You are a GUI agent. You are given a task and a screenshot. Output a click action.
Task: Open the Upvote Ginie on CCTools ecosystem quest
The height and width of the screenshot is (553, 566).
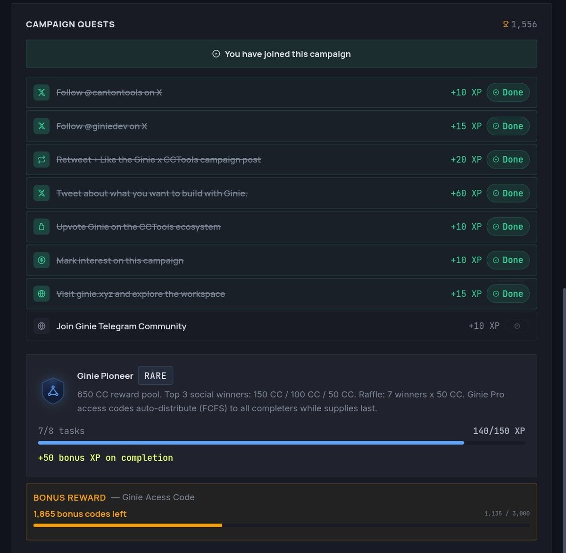tap(281, 227)
